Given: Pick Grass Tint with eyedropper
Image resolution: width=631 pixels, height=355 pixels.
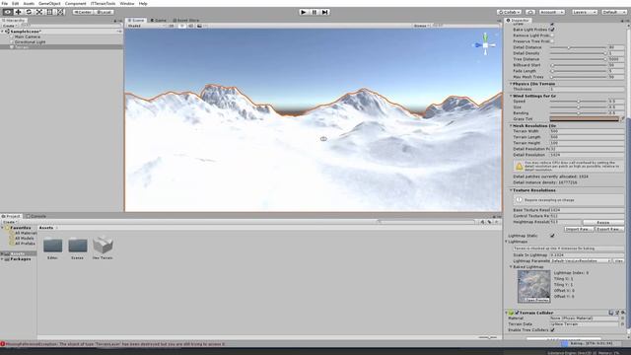Looking at the screenshot, I should 622,119.
